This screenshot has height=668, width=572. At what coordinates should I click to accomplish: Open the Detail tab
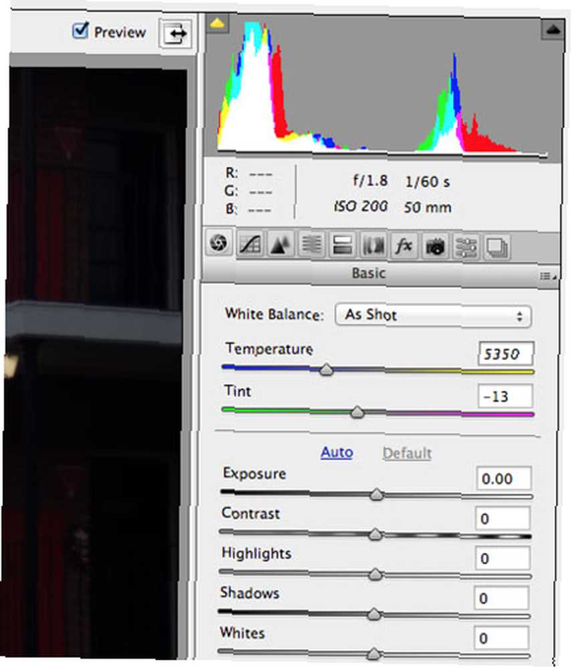click(280, 244)
